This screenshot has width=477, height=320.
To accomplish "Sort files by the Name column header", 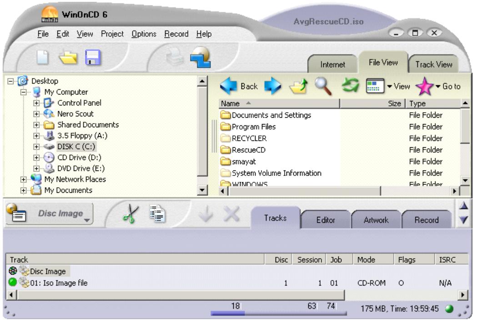I will [x=279, y=104].
